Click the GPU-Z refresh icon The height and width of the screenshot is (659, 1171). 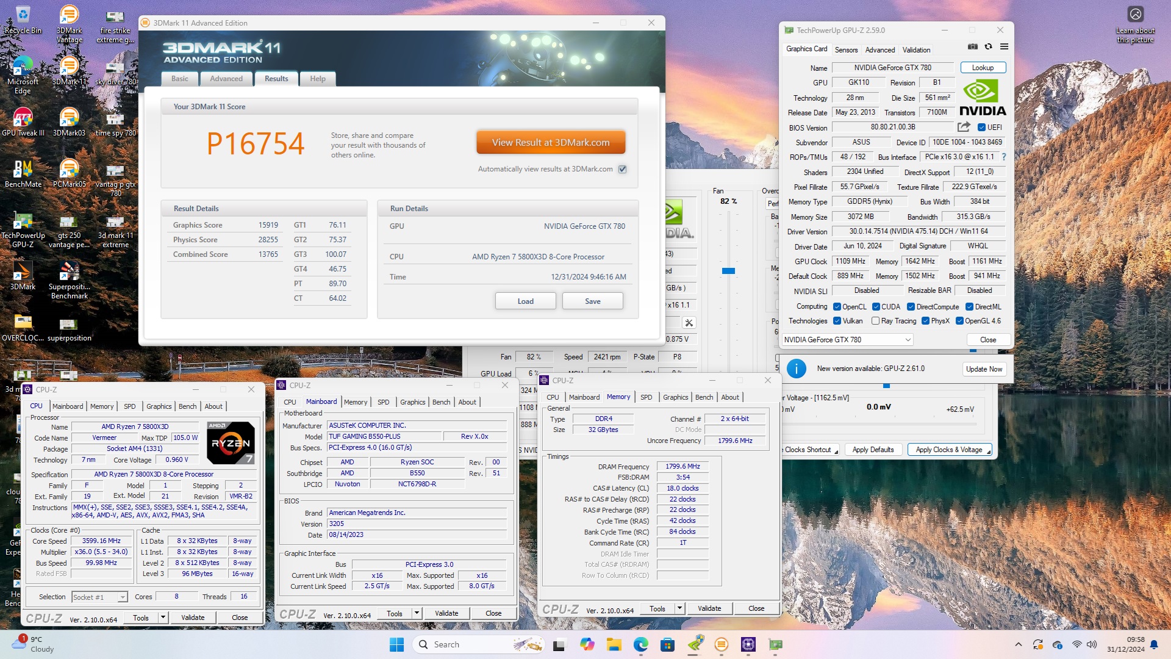[989, 47]
